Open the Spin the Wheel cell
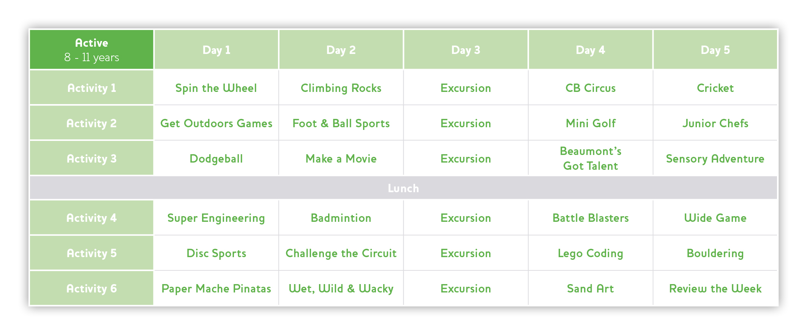 (216, 88)
